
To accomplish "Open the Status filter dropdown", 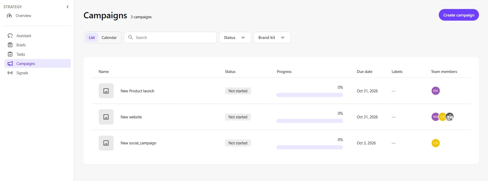I will click(x=235, y=38).
